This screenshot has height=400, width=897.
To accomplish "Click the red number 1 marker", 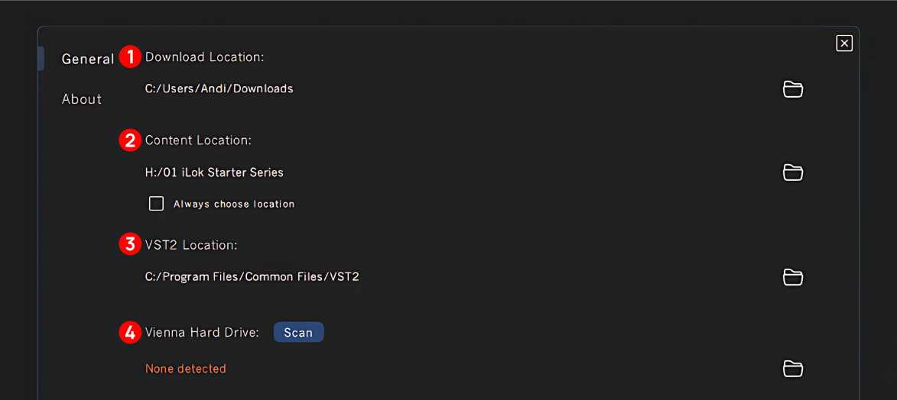I will click(130, 56).
